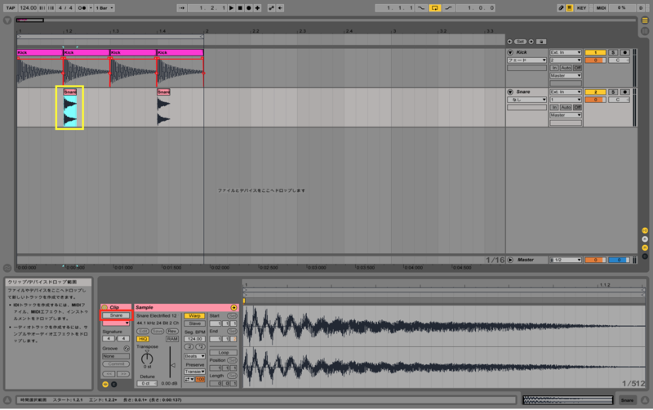Open MIDI map mode

pos(601,8)
